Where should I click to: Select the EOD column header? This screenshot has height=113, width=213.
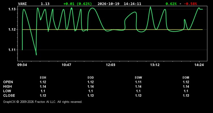(x=91, y=78)
